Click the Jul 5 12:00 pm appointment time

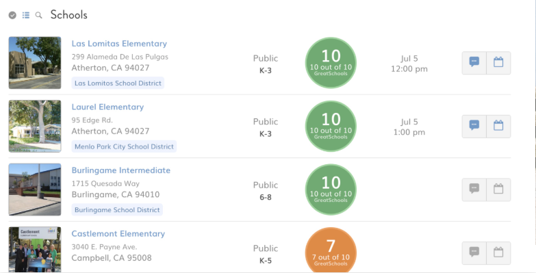point(409,64)
